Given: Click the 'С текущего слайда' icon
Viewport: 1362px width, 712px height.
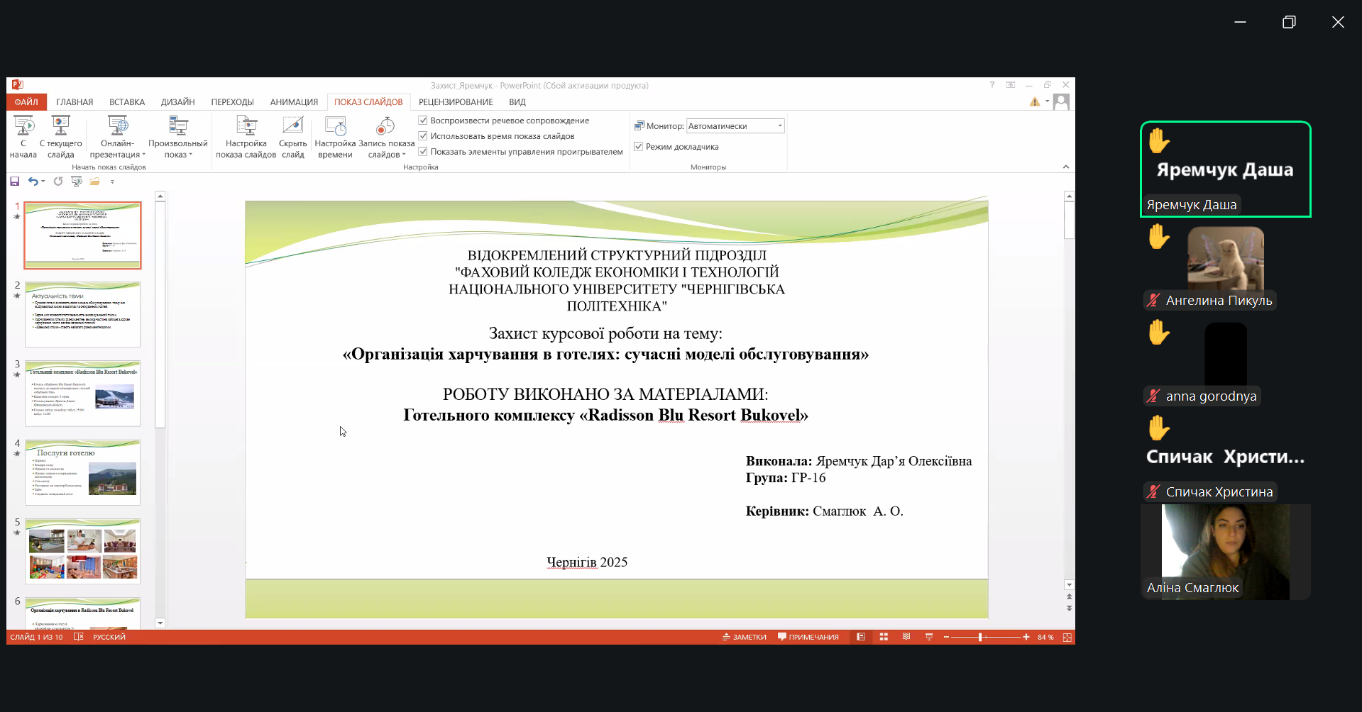Looking at the screenshot, I should pyautogui.click(x=61, y=127).
